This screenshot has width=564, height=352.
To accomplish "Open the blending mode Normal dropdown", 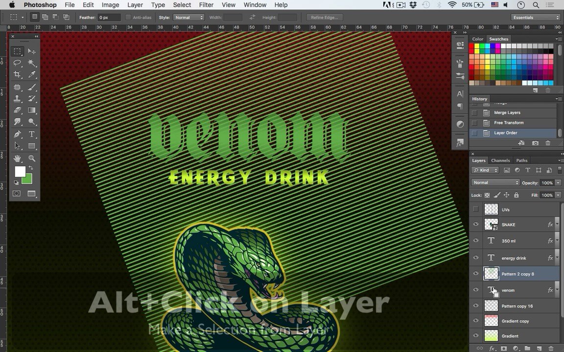I will pos(495,182).
